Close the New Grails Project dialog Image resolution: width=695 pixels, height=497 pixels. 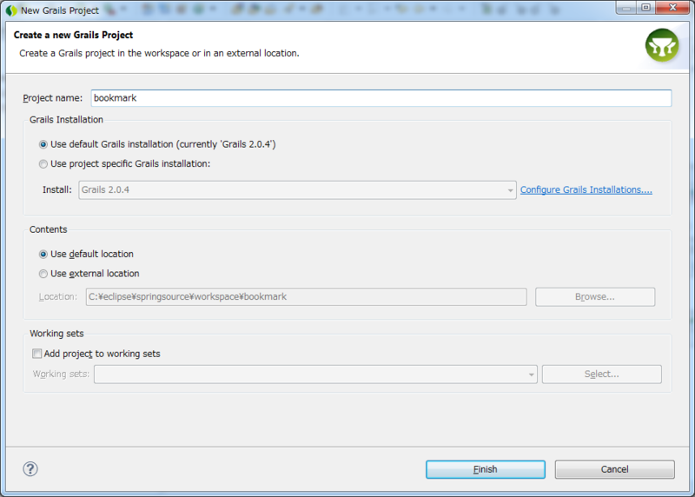[672, 7]
